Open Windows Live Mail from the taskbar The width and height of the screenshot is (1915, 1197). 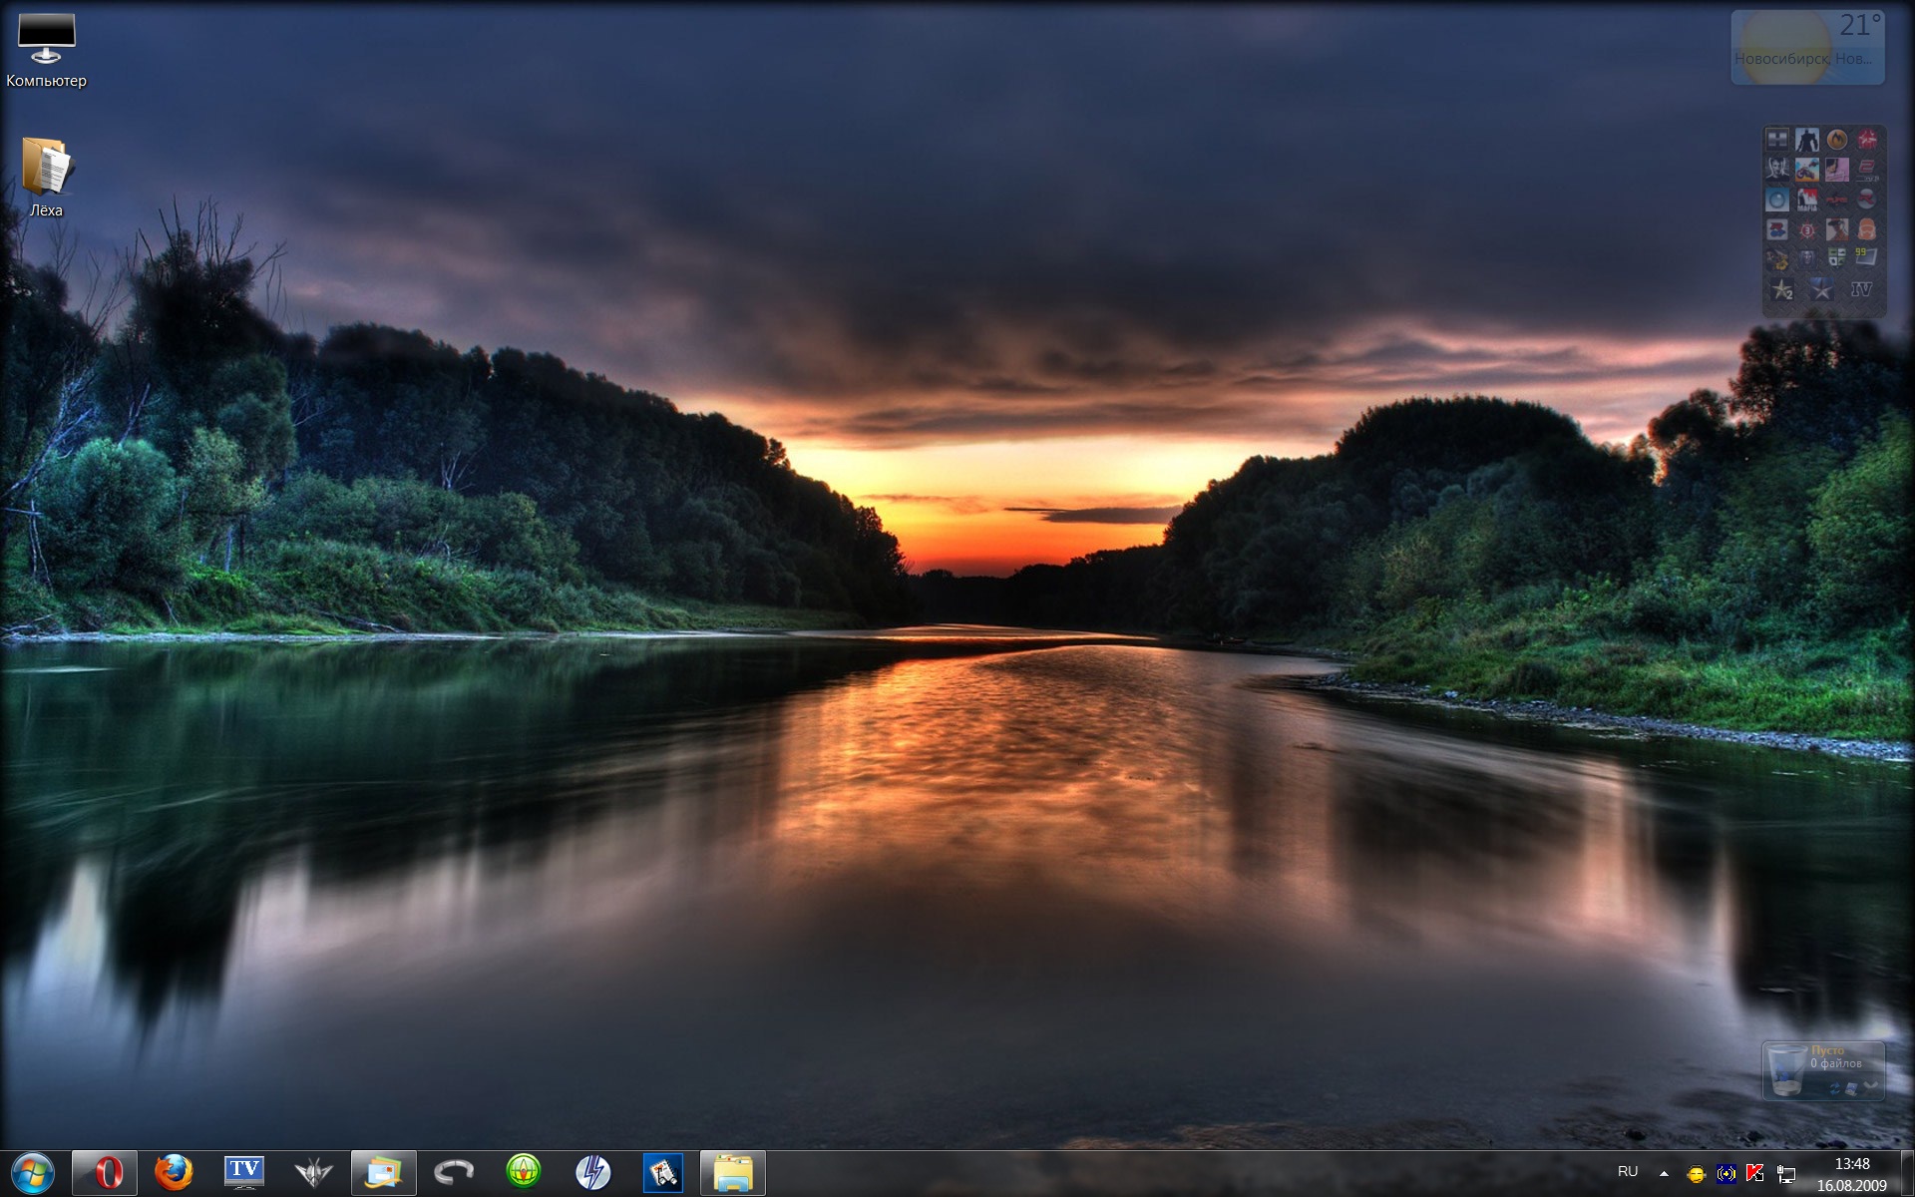pyautogui.click(x=383, y=1172)
